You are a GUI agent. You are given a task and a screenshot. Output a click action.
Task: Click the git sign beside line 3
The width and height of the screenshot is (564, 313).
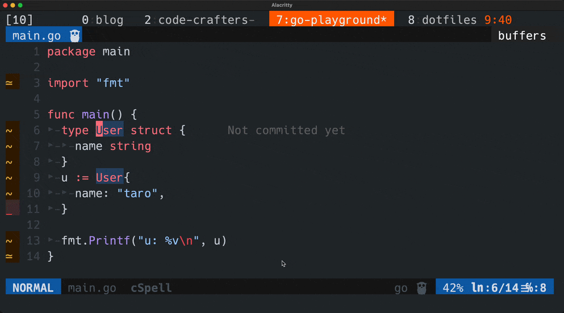pyautogui.click(x=9, y=84)
